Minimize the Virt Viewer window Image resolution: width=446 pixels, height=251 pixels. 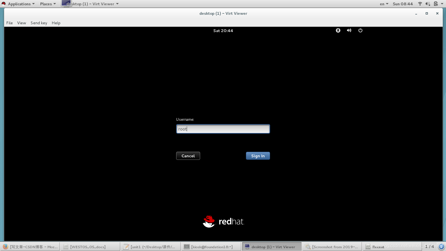click(x=416, y=13)
